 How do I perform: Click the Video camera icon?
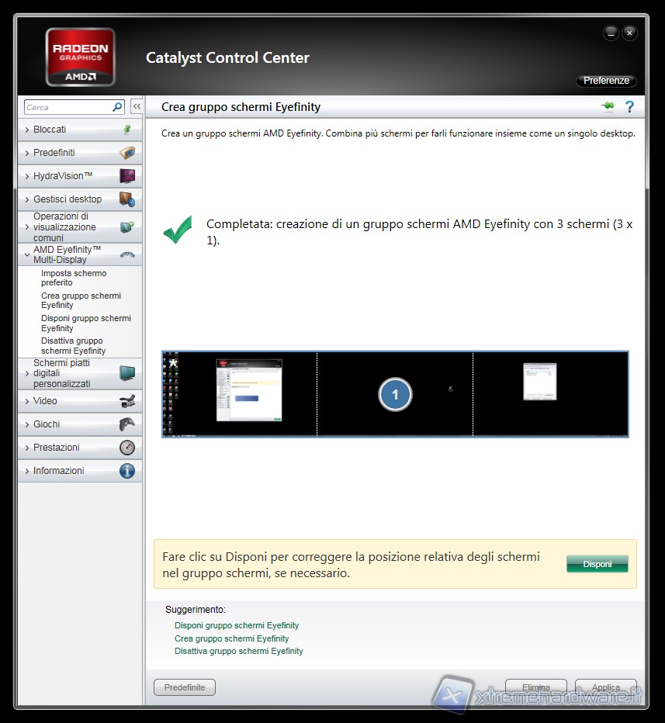tap(127, 401)
